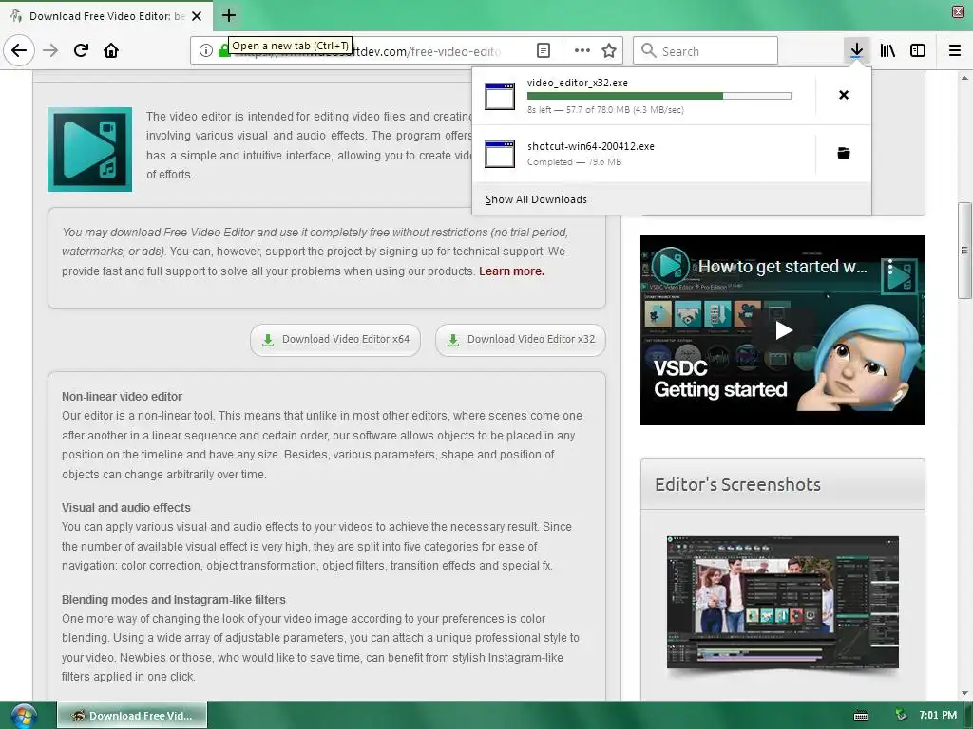
Task: Click the system tray flag icon
Action: [901, 716]
